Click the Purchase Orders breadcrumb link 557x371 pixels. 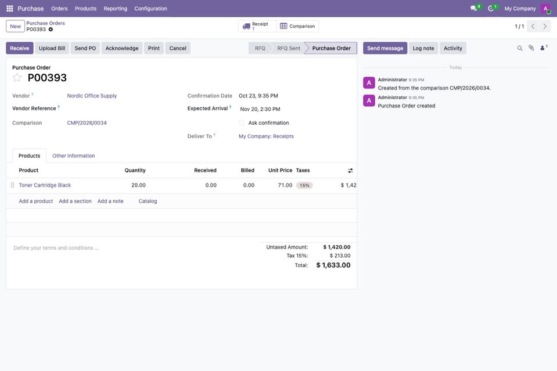pyautogui.click(x=45, y=23)
